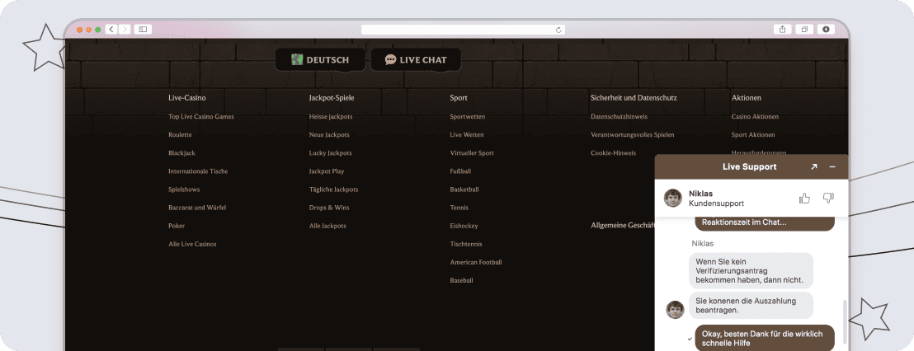Image resolution: width=914 pixels, height=351 pixels.
Task: Open Internationale Tische link
Action: coord(198,171)
